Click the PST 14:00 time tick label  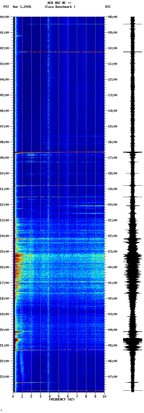[4, 236]
